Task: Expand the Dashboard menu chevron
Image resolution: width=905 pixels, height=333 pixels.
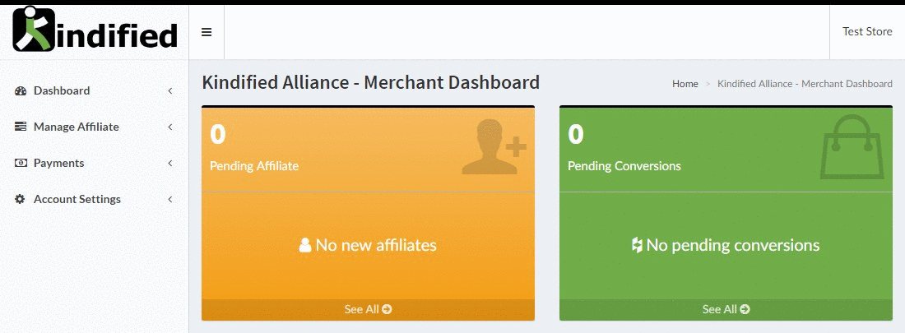Action: (x=169, y=91)
